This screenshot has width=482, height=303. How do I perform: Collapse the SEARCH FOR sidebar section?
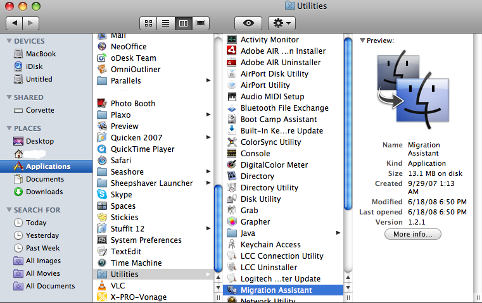[10, 209]
